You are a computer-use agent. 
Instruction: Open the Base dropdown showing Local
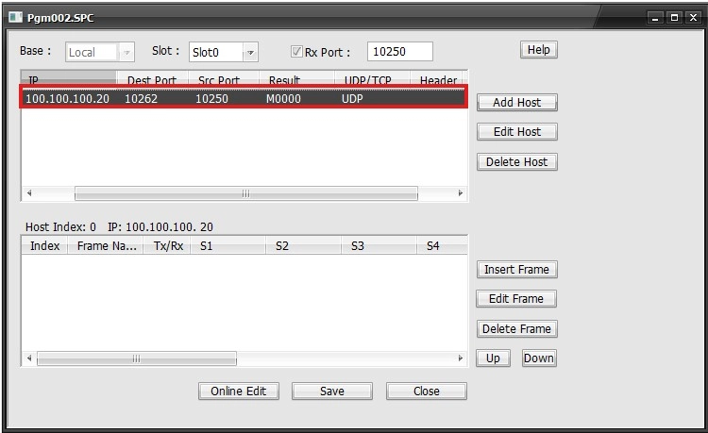100,52
